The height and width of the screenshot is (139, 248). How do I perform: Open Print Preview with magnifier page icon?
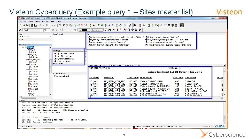point(36,25)
